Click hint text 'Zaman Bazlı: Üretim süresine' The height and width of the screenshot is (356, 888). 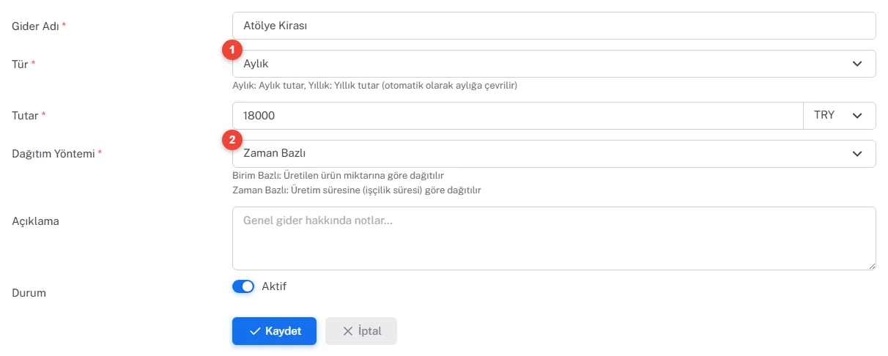click(x=356, y=190)
